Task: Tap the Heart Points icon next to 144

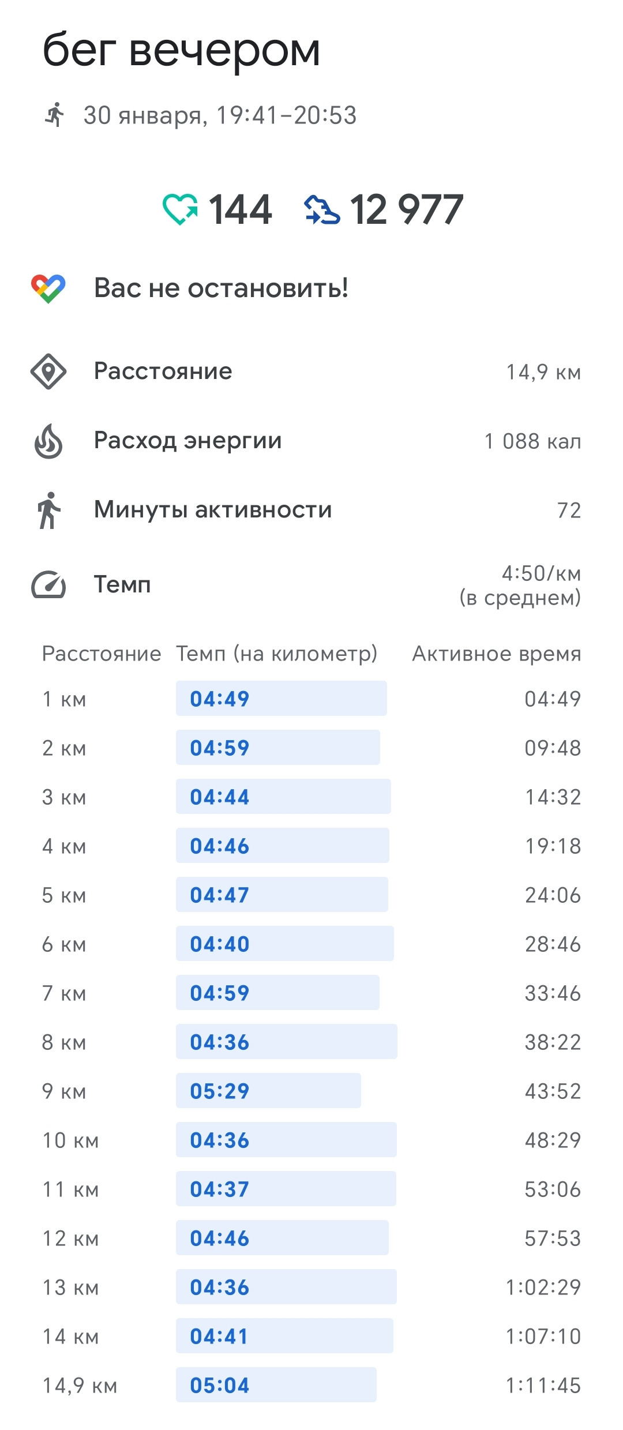Action: pyautogui.click(x=180, y=209)
